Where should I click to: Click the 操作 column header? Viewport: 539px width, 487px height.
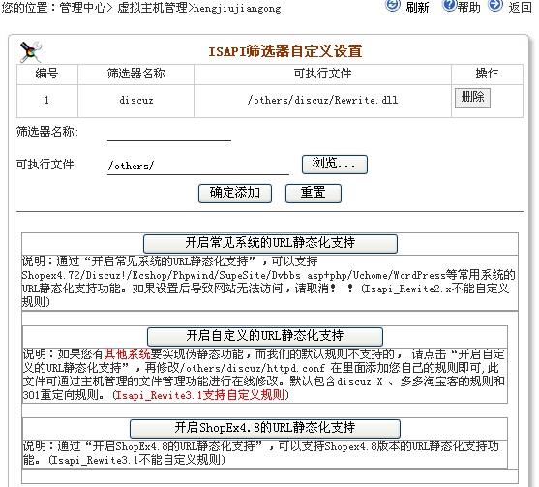(487, 74)
